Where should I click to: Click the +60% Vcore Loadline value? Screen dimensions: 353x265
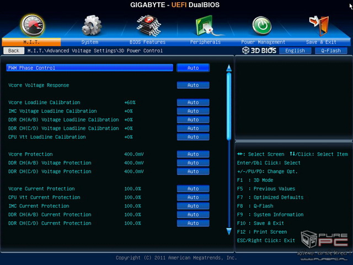click(x=130, y=102)
